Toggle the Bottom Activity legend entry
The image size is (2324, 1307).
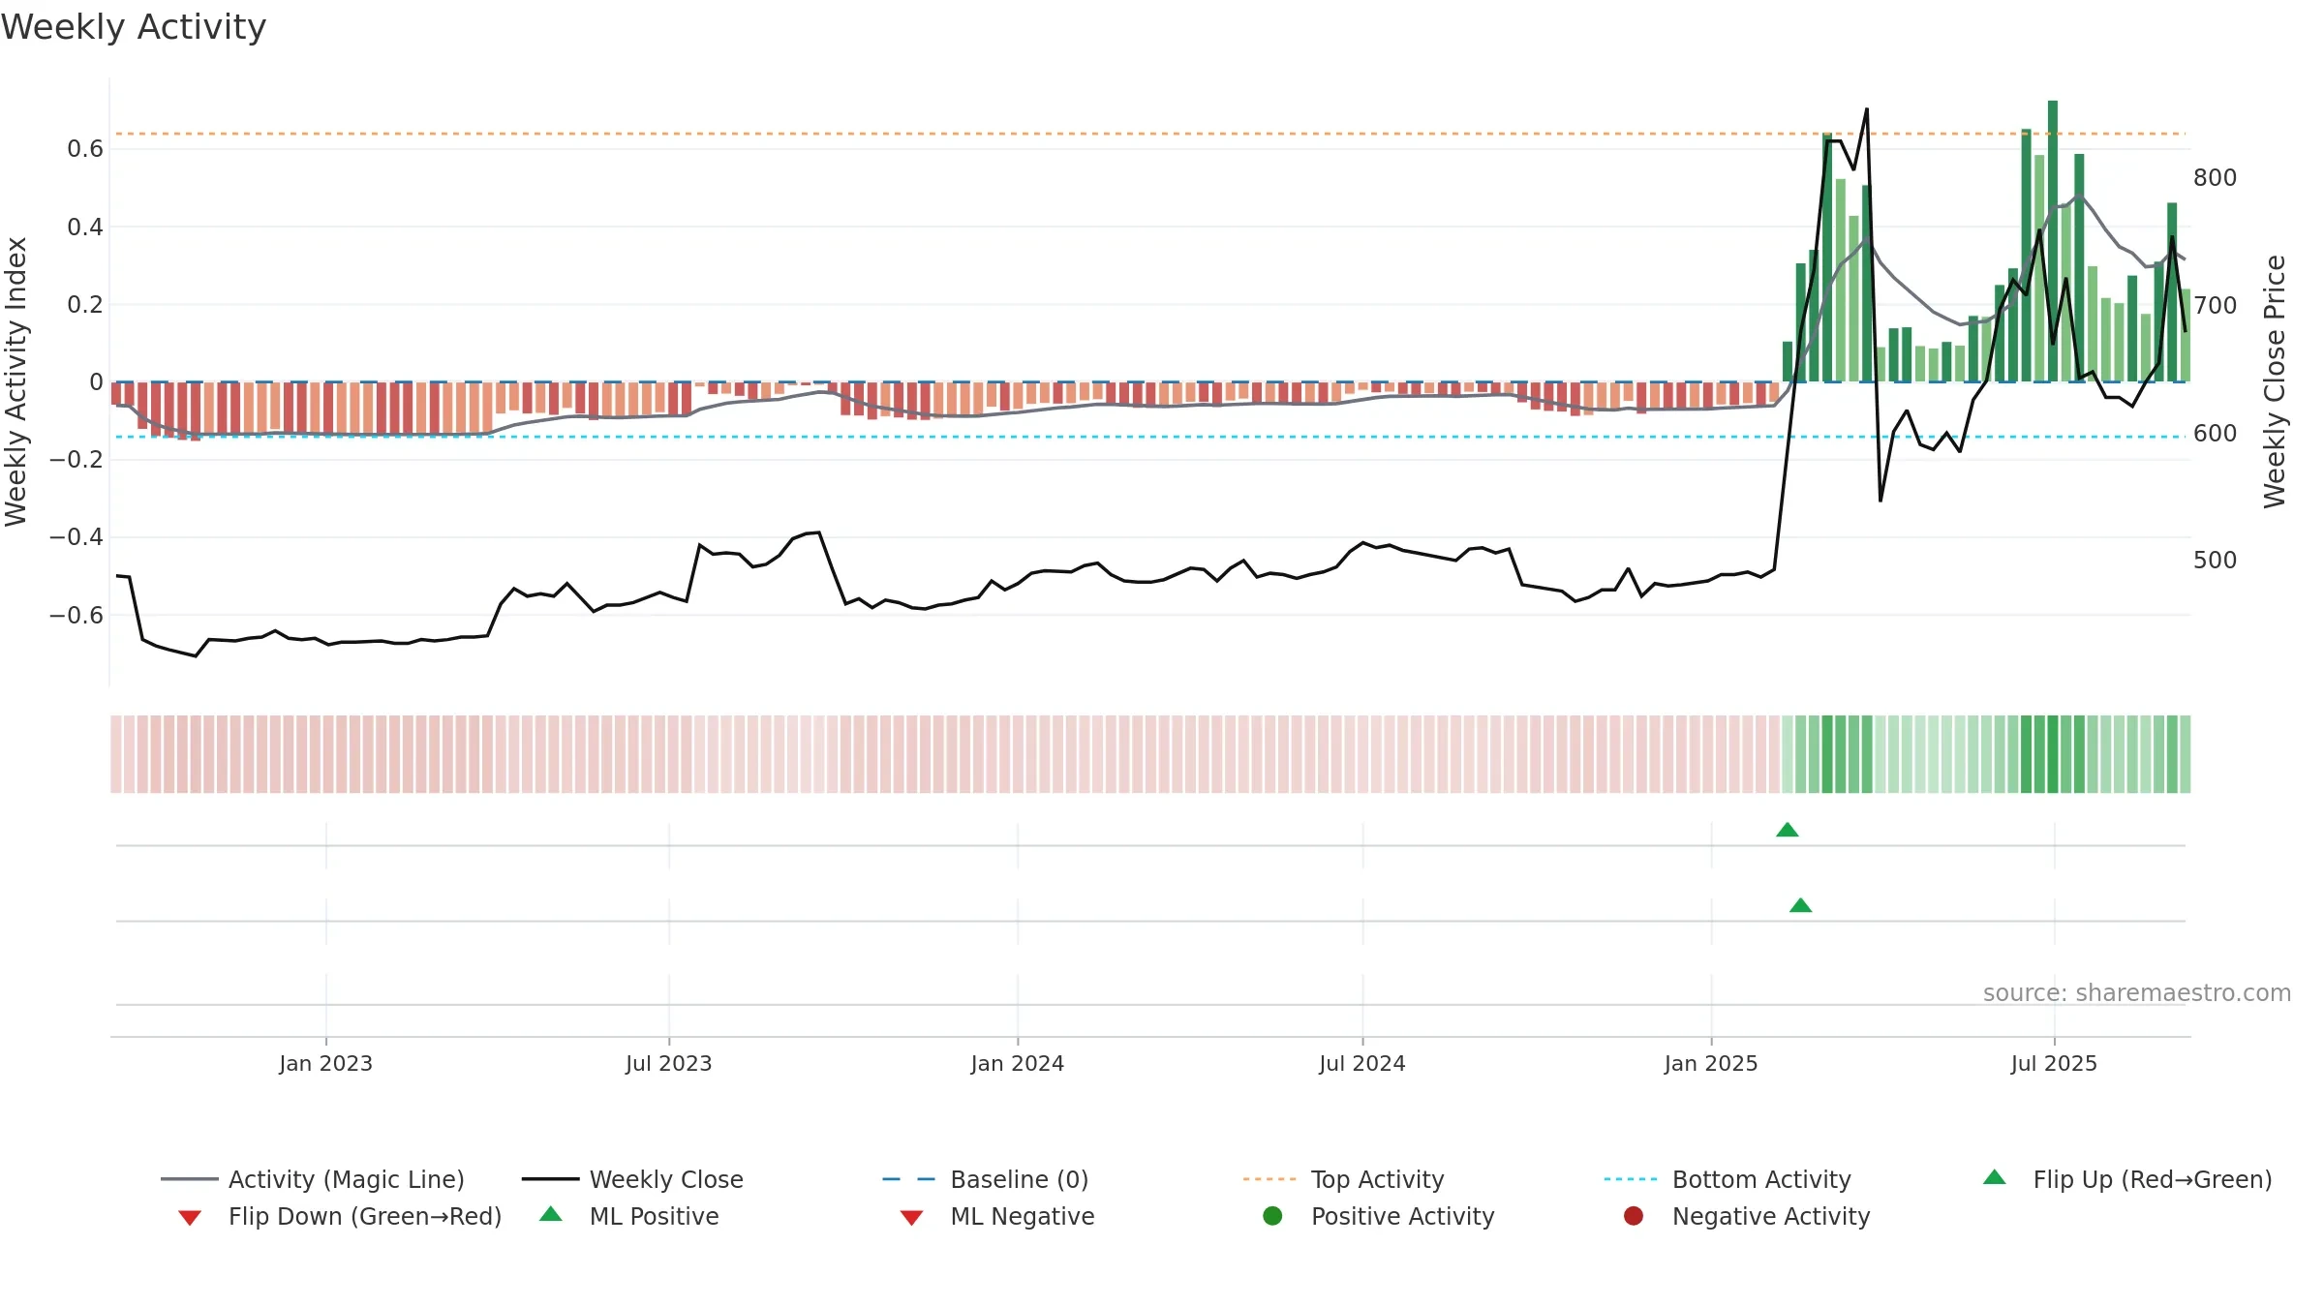(x=1728, y=1179)
